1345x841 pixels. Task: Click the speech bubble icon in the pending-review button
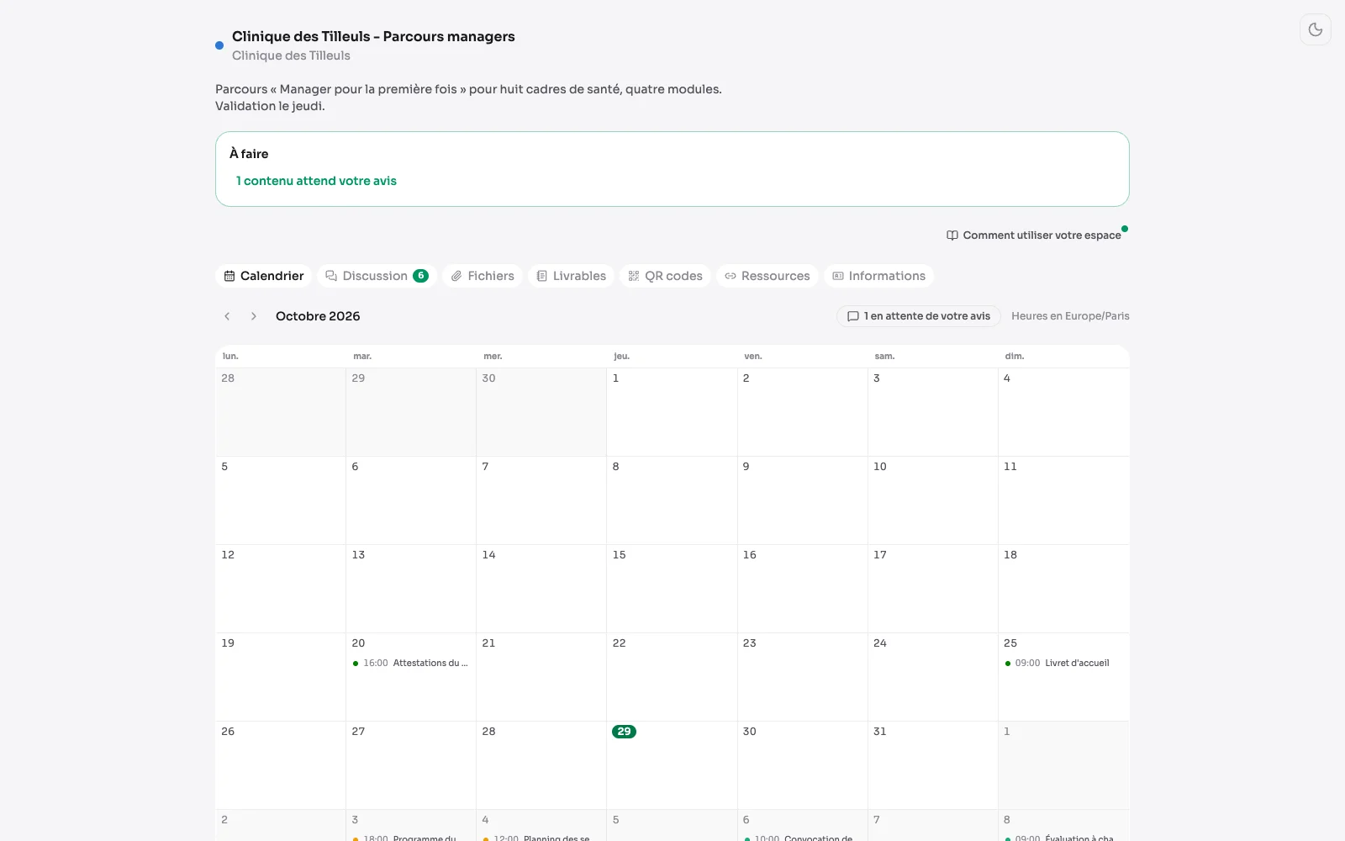(x=853, y=316)
